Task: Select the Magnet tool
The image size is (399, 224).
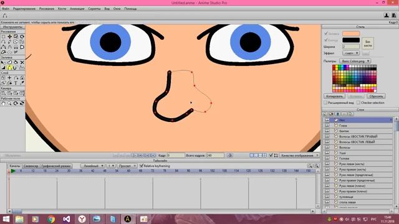Action: [16, 47]
